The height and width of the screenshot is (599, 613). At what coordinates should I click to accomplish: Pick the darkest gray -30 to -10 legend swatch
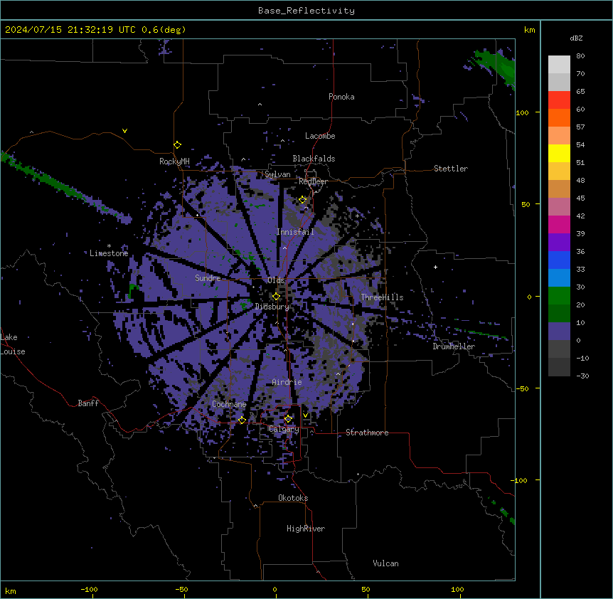pos(559,367)
